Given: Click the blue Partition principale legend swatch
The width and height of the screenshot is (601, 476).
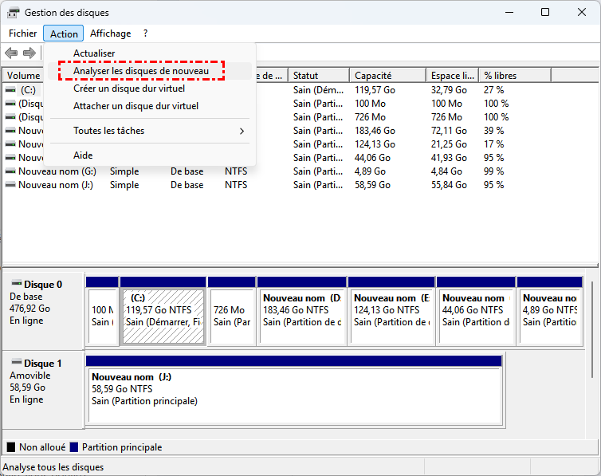Looking at the screenshot, I should 74,447.
